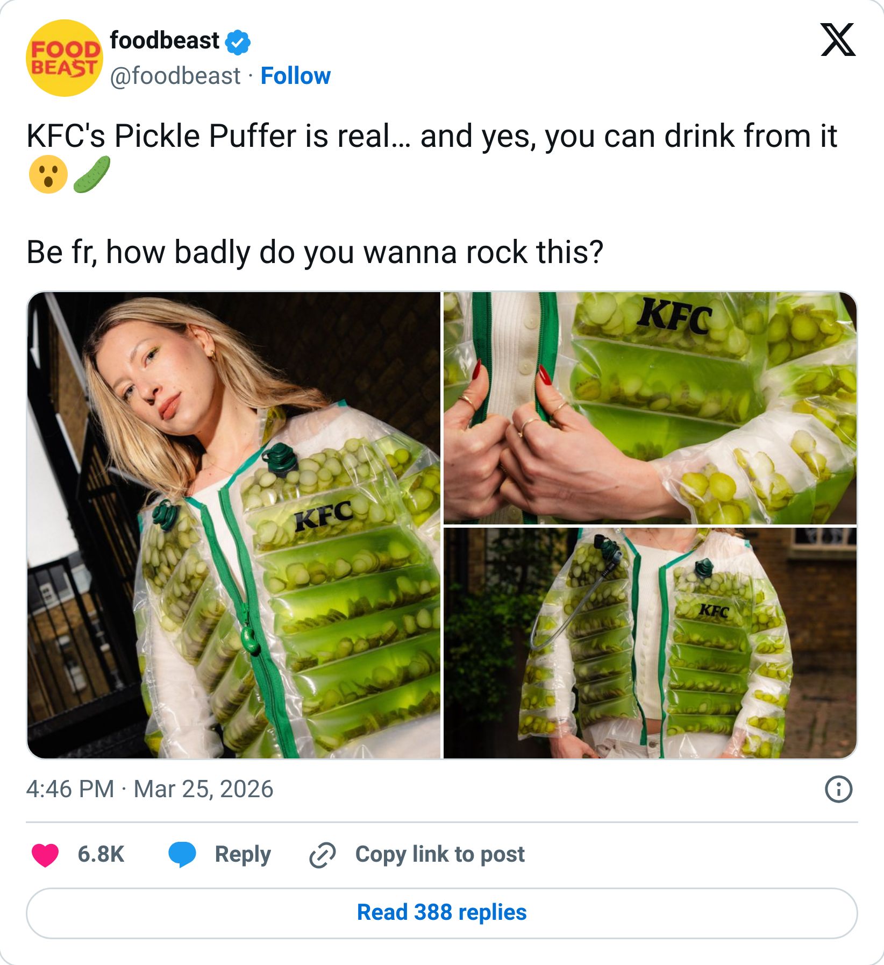This screenshot has height=965, width=884.
Task: Open the foodbeast display name link
Action: [165, 41]
